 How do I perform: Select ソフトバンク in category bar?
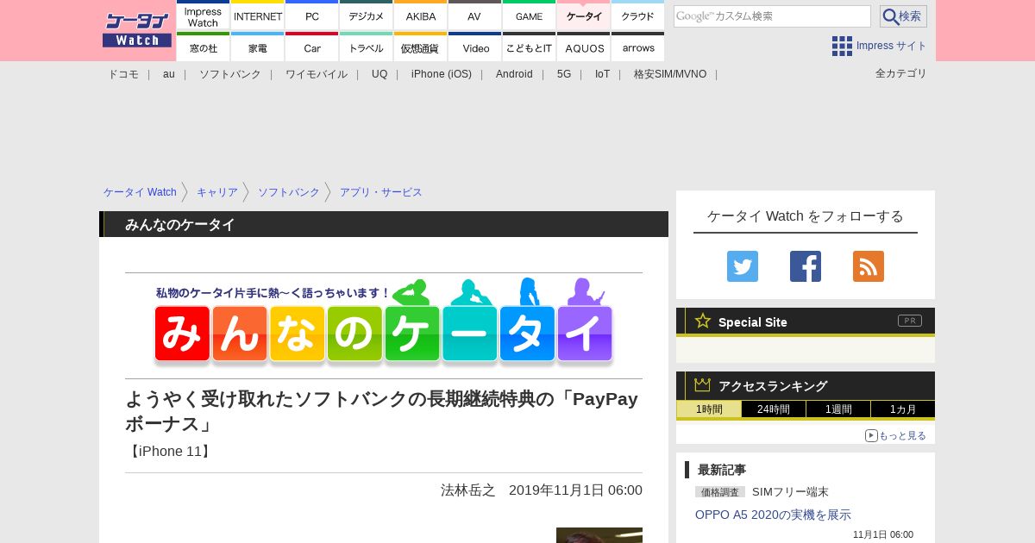point(230,74)
